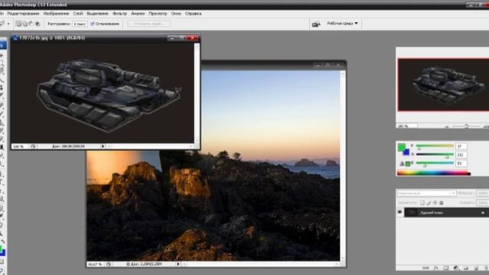This screenshot has width=489, height=275.
Task: Click zoom percentage field in landscape window
Action: 95,264
